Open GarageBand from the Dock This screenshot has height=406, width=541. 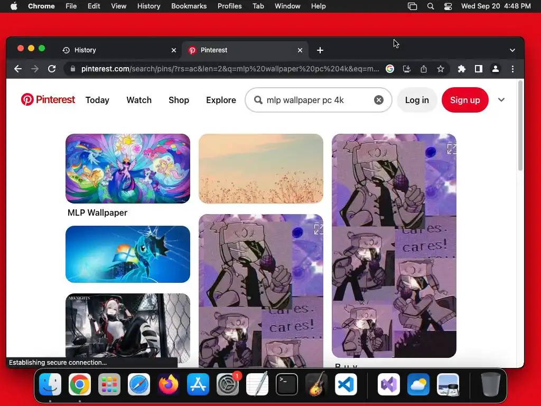click(x=316, y=384)
